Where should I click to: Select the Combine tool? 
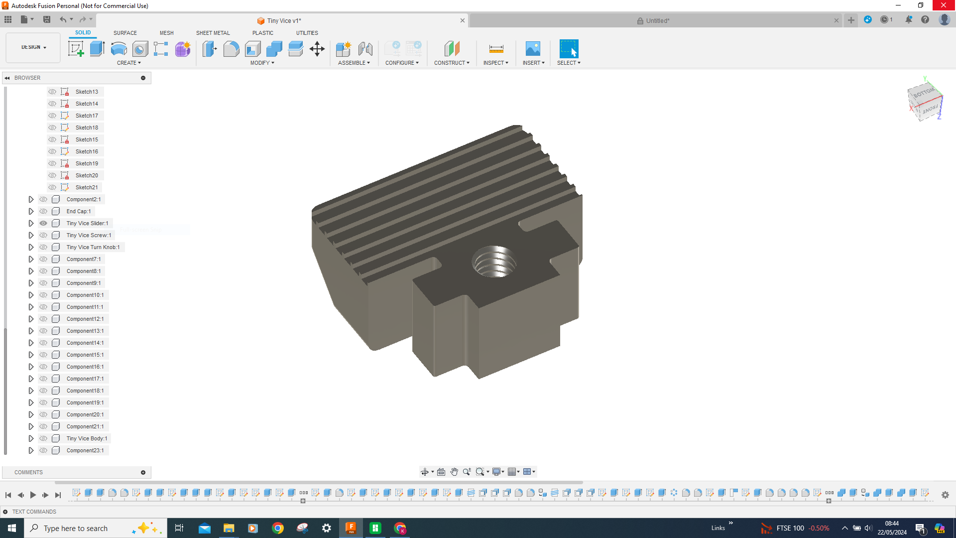274,49
